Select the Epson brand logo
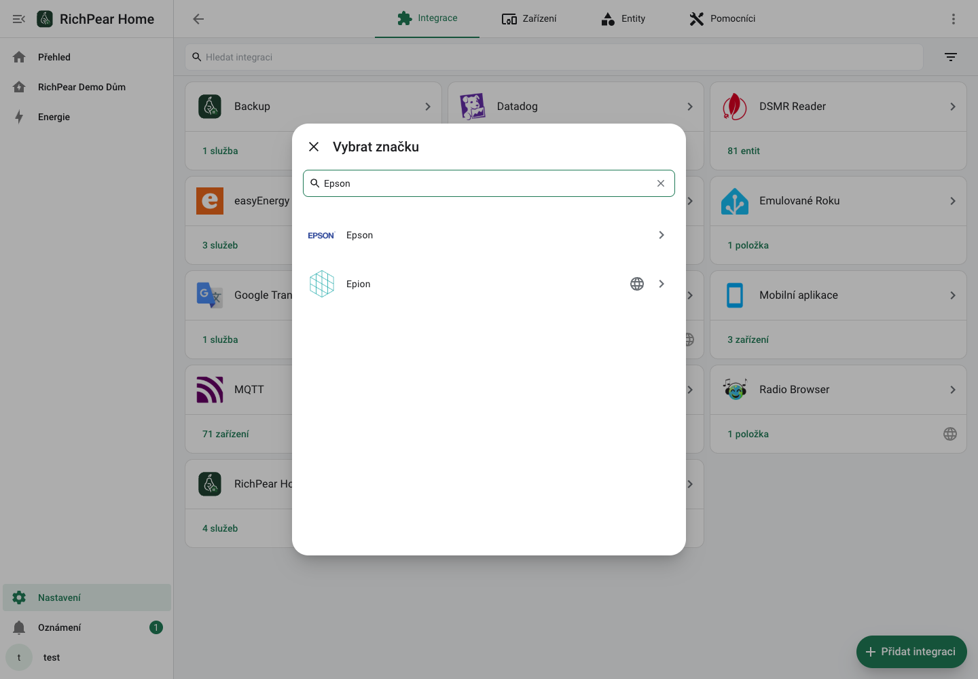This screenshot has width=978, height=679. click(321, 235)
